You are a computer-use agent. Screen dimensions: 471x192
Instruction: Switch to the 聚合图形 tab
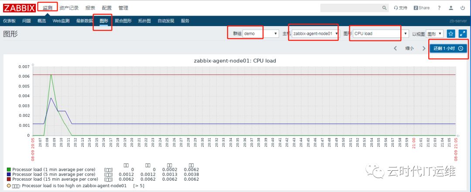(x=123, y=21)
